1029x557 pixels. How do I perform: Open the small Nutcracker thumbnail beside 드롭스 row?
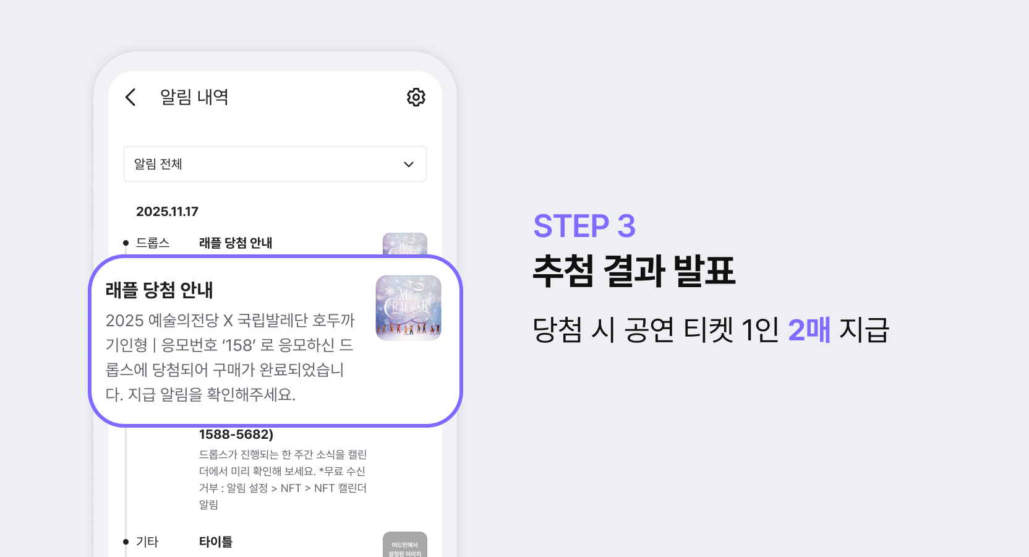pyautogui.click(x=405, y=244)
